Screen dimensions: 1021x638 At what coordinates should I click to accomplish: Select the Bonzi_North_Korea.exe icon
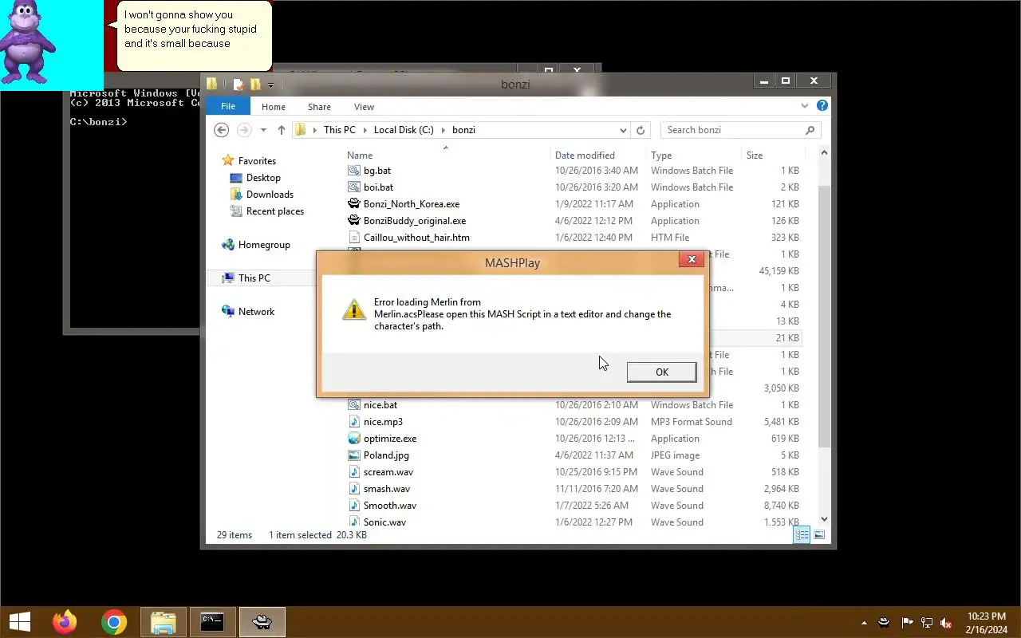(x=354, y=204)
